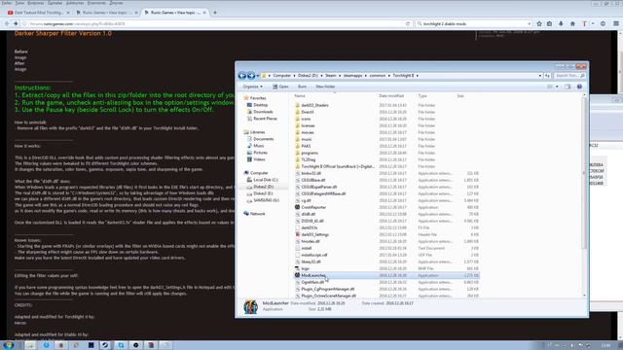Select steamapps in the Explorer address path
623x350 pixels.
[x=352, y=76]
